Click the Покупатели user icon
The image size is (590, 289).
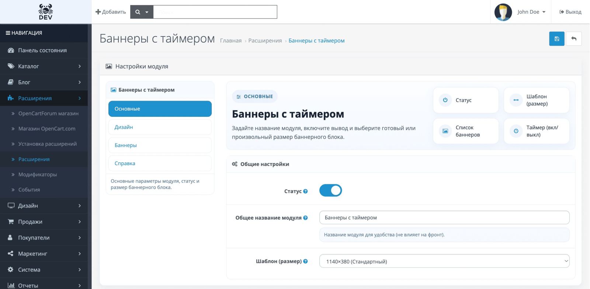tap(11, 237)
